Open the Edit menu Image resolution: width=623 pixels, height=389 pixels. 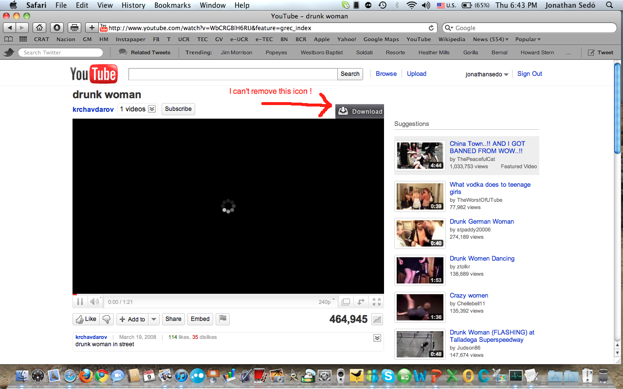point(82,5)
